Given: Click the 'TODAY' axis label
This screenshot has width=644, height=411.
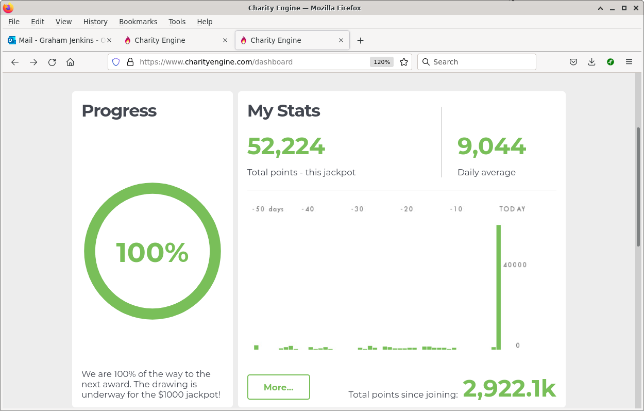Looking at the screenshot, I should pyautogui.click(x=512, y=209).
